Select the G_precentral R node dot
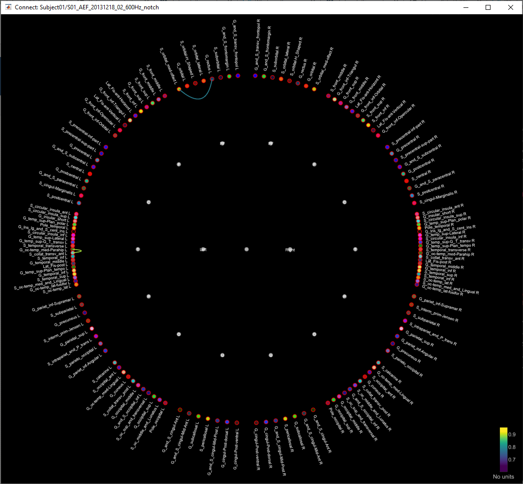 pos(392,153)
